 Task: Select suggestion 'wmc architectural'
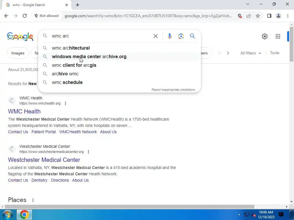119,48
